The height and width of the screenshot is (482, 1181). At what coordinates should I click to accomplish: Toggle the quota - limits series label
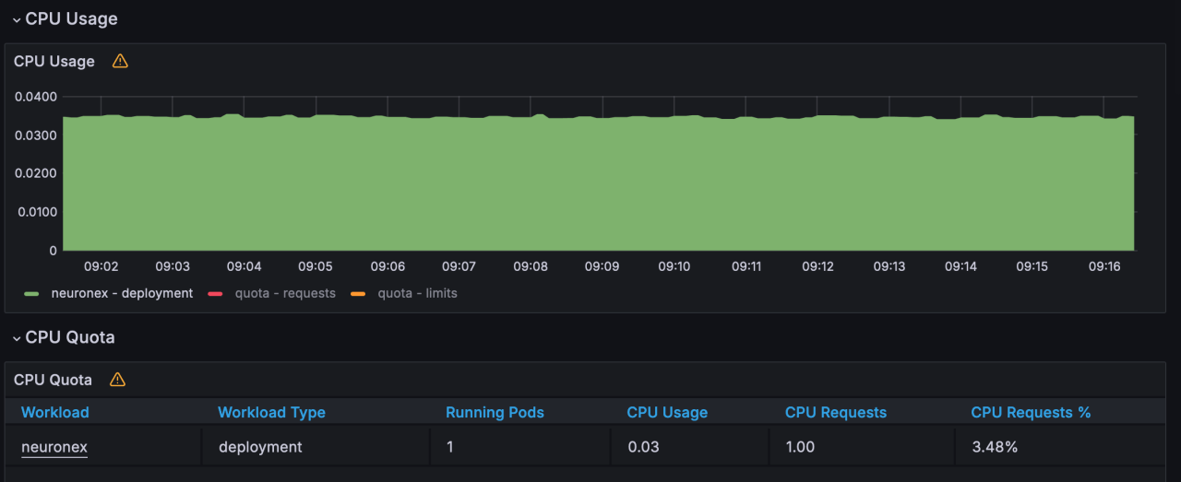click(x=417, y=293)
